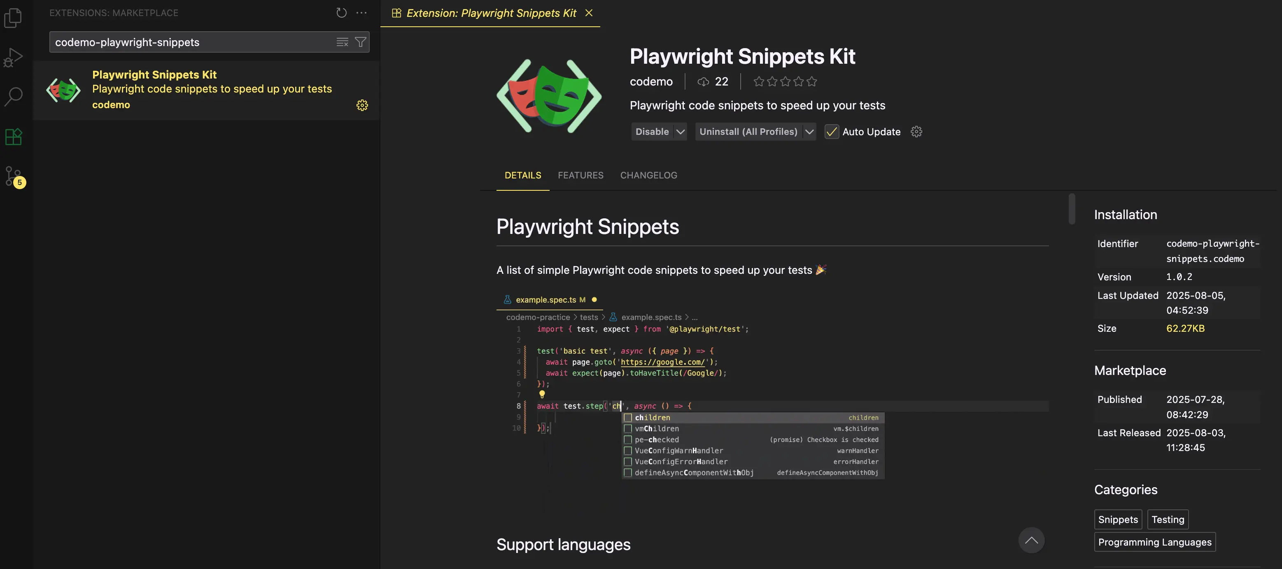Select the Playwright Snippets Kit list entry title
The image size is (1282, 569).
click(x=154, y=74)
